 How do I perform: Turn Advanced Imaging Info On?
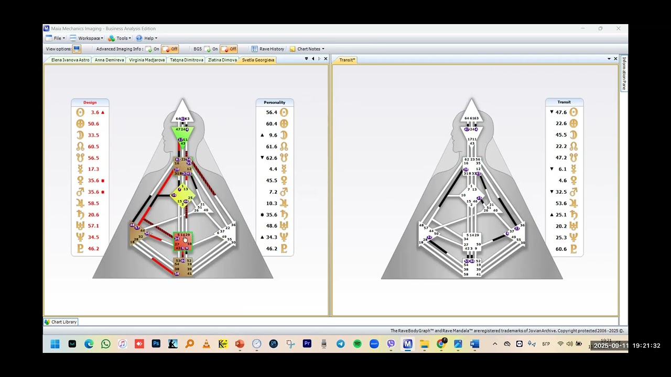(x=153, y=49)
